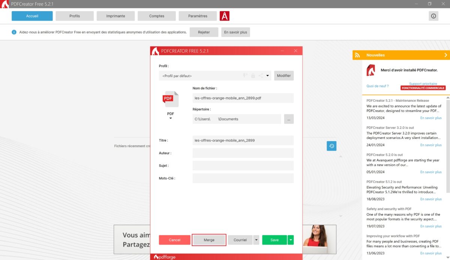Screen dimensions: 450x260
Task: Expand the Profil dropdown arrow
Action: pyautogui.click(x=268, y=76)
